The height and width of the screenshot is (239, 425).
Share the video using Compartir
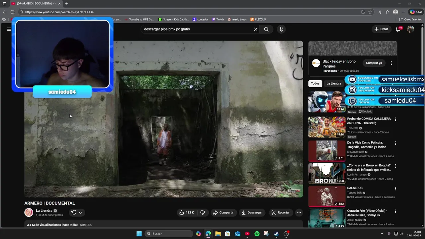coord(223,212)
